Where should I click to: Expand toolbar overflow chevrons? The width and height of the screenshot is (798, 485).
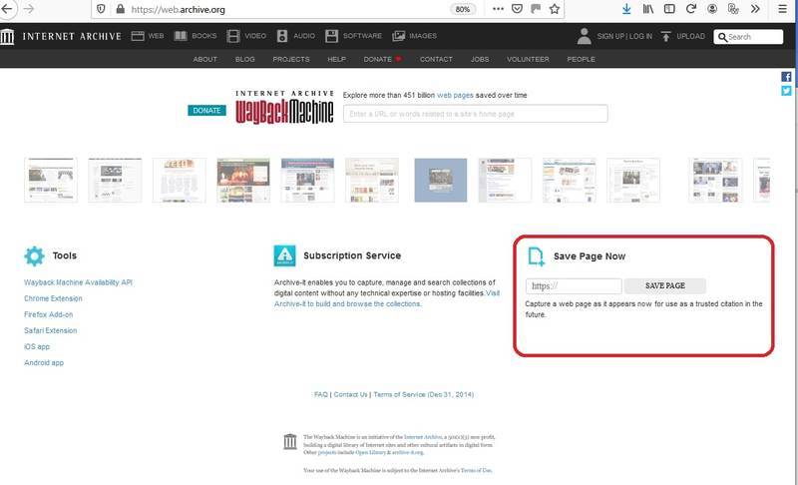(755, 9)
